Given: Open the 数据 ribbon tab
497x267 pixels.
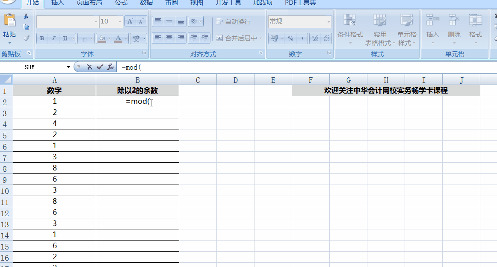Looking at the screenshot, I should (146, 3).
